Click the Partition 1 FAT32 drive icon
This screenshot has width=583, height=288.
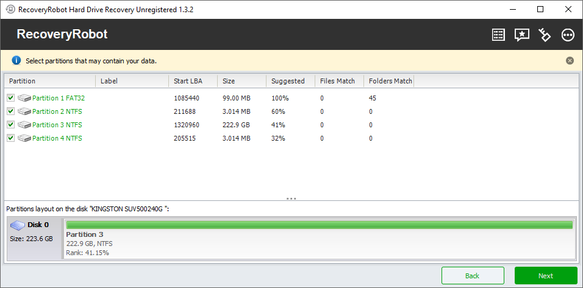coord(24,98)
